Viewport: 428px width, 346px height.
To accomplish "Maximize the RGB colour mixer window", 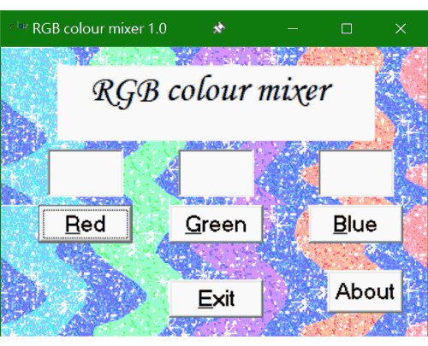I will click(347, 28).
